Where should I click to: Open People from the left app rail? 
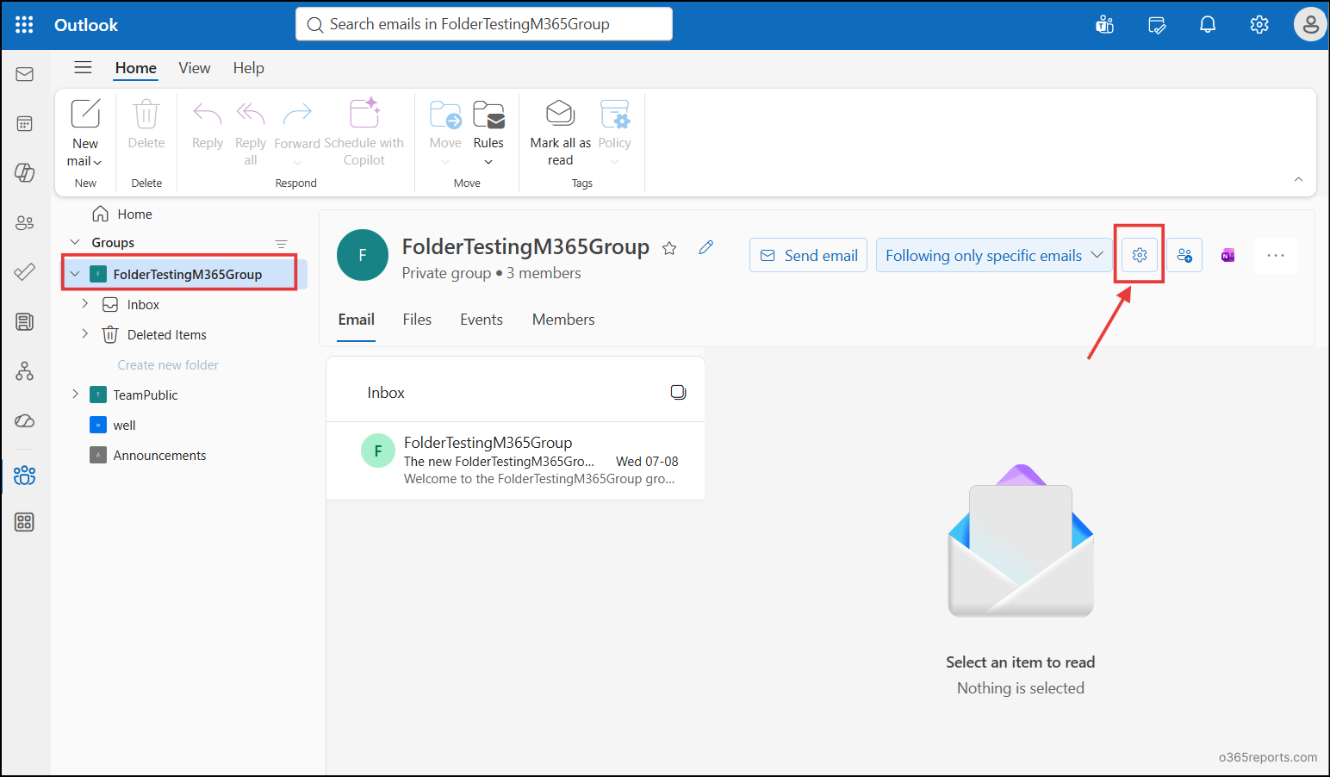[25, 223]
